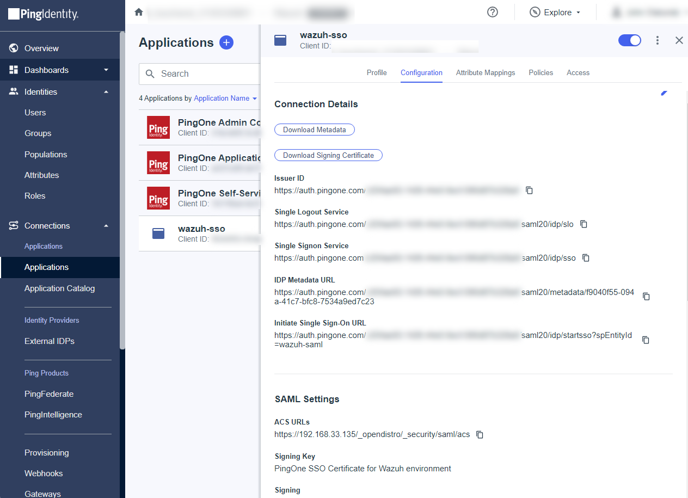Switch to the Policies tab
The image size is (688, 498).
[540, 72]
